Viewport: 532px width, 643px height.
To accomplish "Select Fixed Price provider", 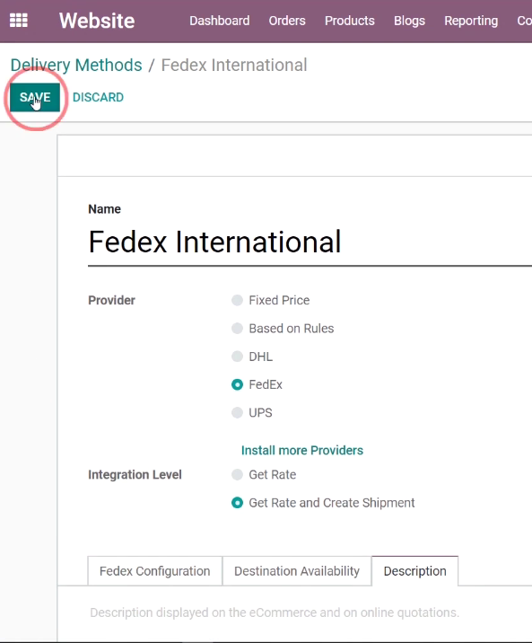I will (x=237, y=300).
